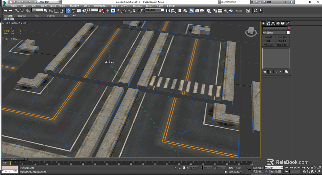This screenshot has height=175, width=322.
Task: Click the ViewCube navigation widget
Action: pyautogui.click(x=251, y=32)
